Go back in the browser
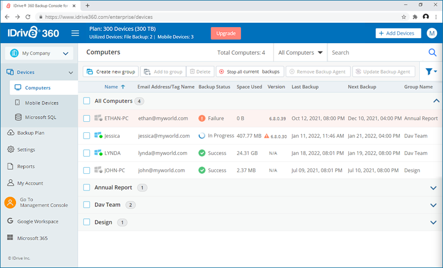The width and height of the screenshot is (443, 268). 7,17
